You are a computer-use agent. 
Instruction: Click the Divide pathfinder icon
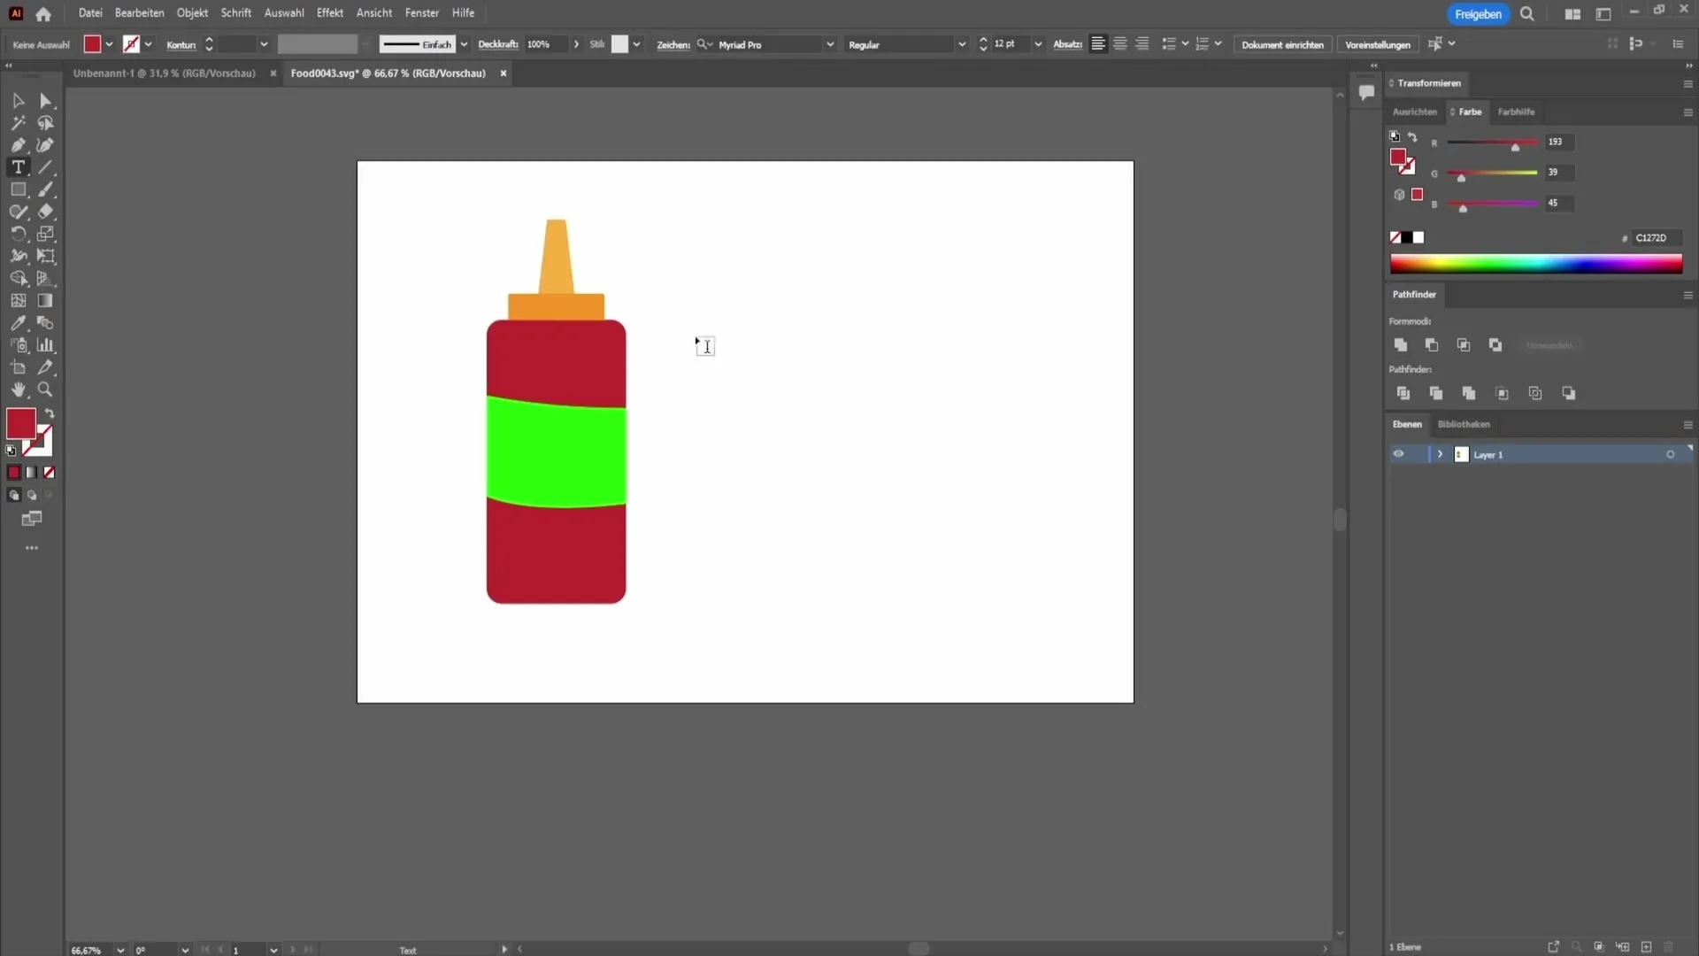click(x=1403, y=393)
